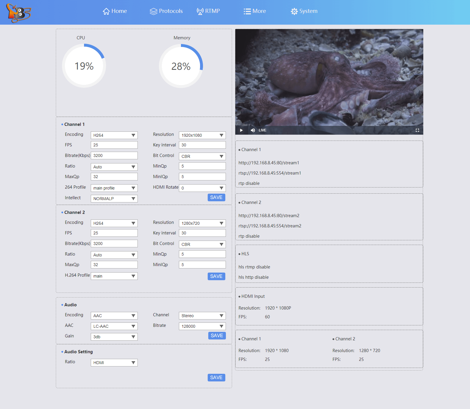Click the HDMI Input FPS value 60
Viewport: 470px width, 409px height.
click(x=267, y=317)
